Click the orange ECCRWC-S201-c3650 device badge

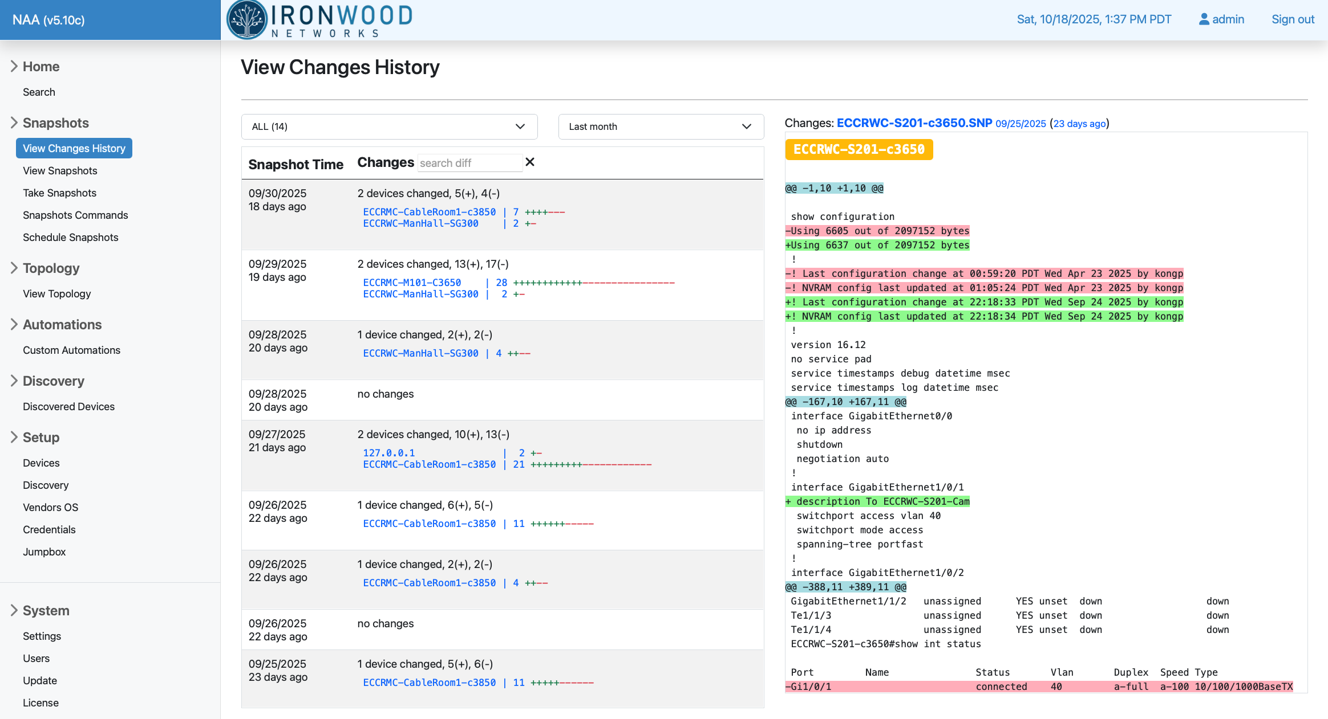(x=859, y=149)
